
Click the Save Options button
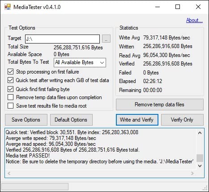click(x=26, y=120)
